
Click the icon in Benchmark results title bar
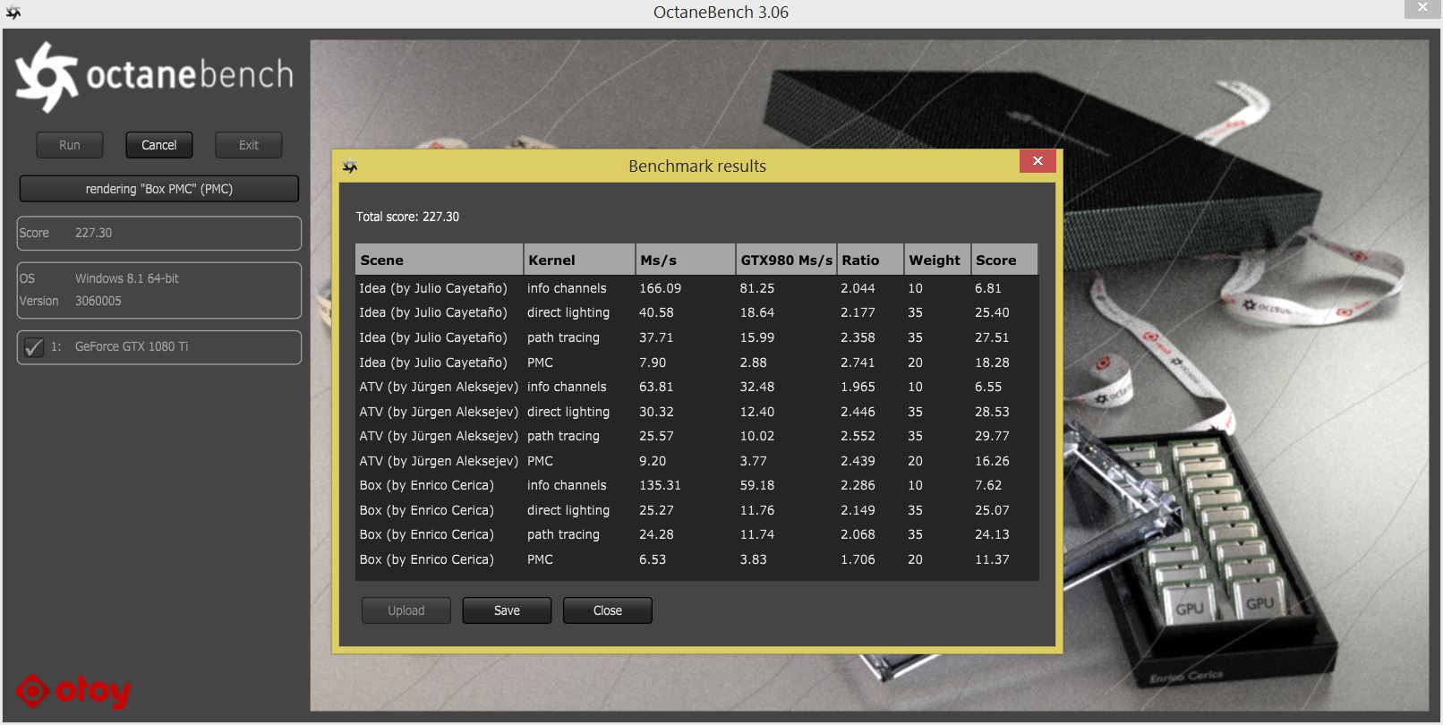[x=350, y=166]
